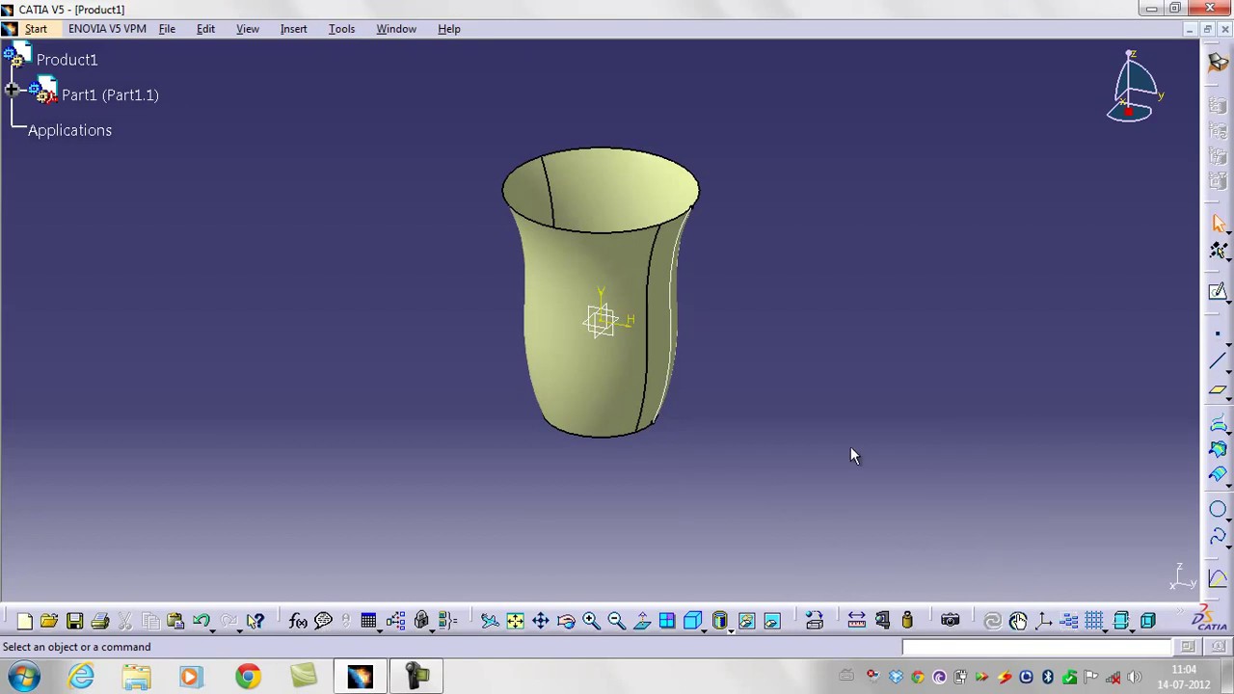This screenshot has width=1234, height=694.
Task: Select the Line tool in right toolbar
Action: tap(1218, 362)
